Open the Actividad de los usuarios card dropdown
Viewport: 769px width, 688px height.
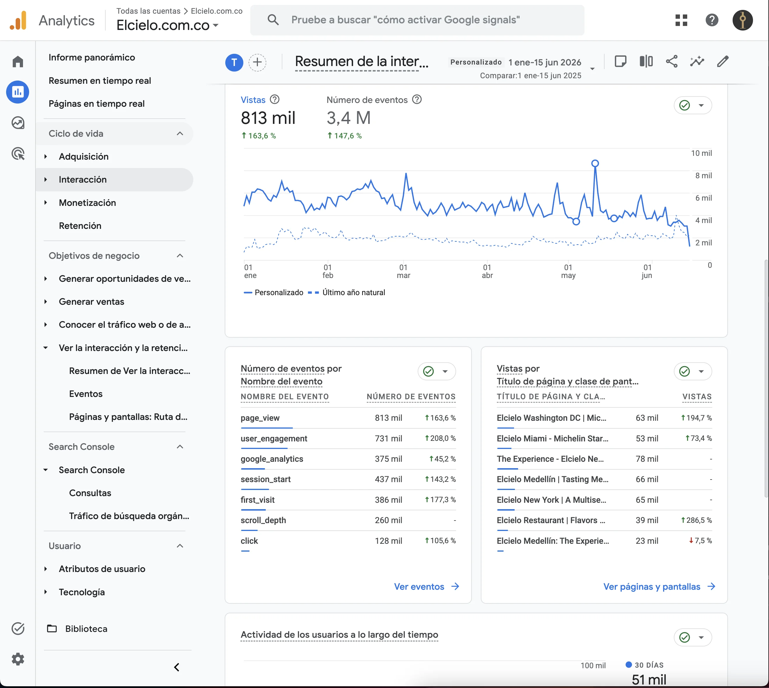pos(692,637)
